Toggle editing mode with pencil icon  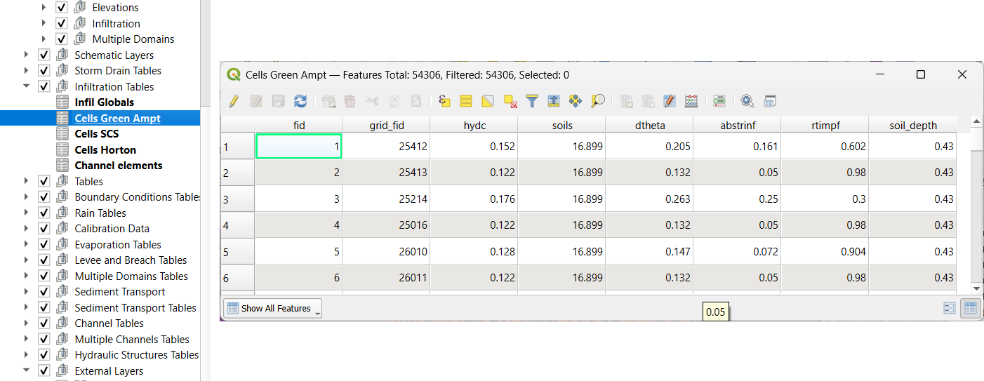[x=234, y=102]
